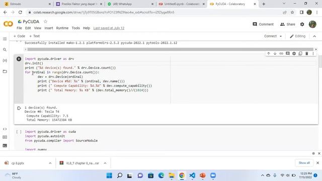Switch to the WhatsApp tab
This screenshot has height=181, width=322.
click(x=130, y=4)
